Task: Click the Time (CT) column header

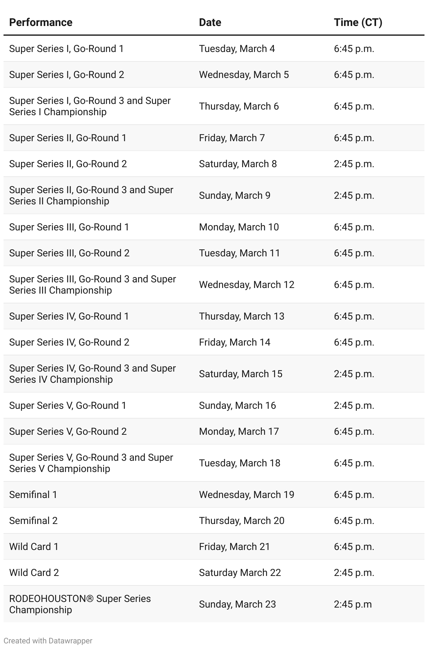Action: click(x=358, y=22)
